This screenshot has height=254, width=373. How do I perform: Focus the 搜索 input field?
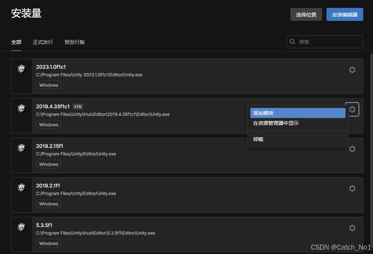point(324,42)
